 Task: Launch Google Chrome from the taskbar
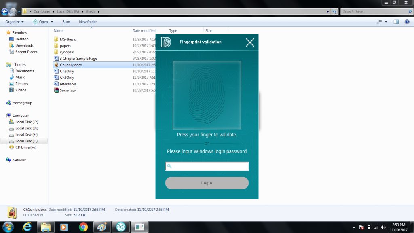click(x=83, y=227)
